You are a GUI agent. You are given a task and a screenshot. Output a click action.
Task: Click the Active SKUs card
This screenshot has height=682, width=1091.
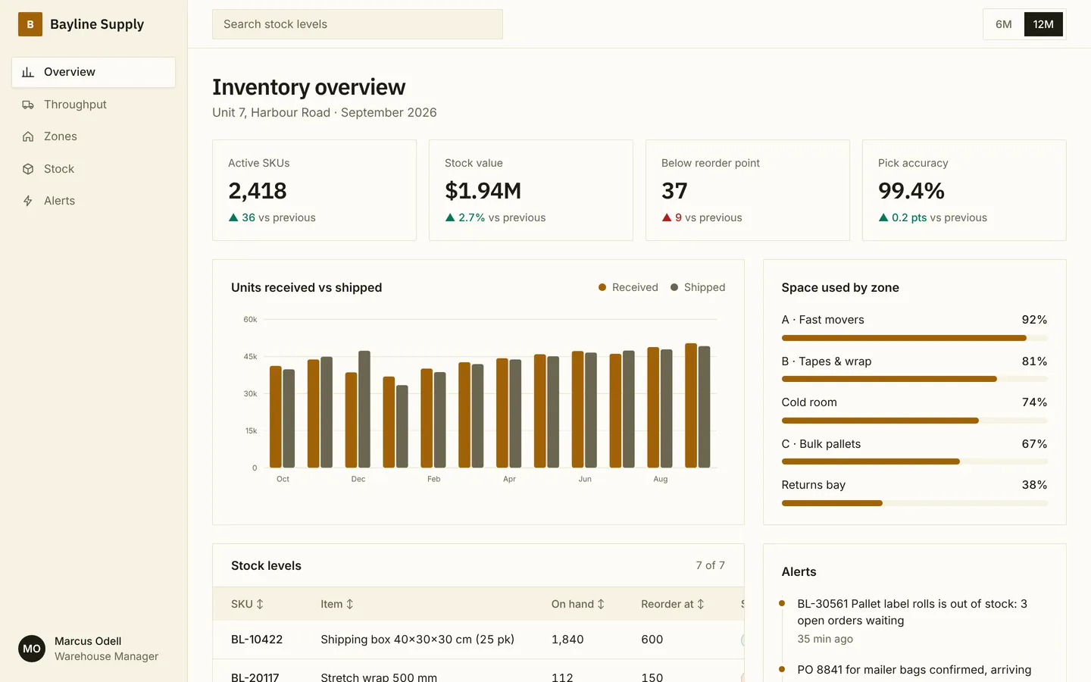click(x=314, y=190)
